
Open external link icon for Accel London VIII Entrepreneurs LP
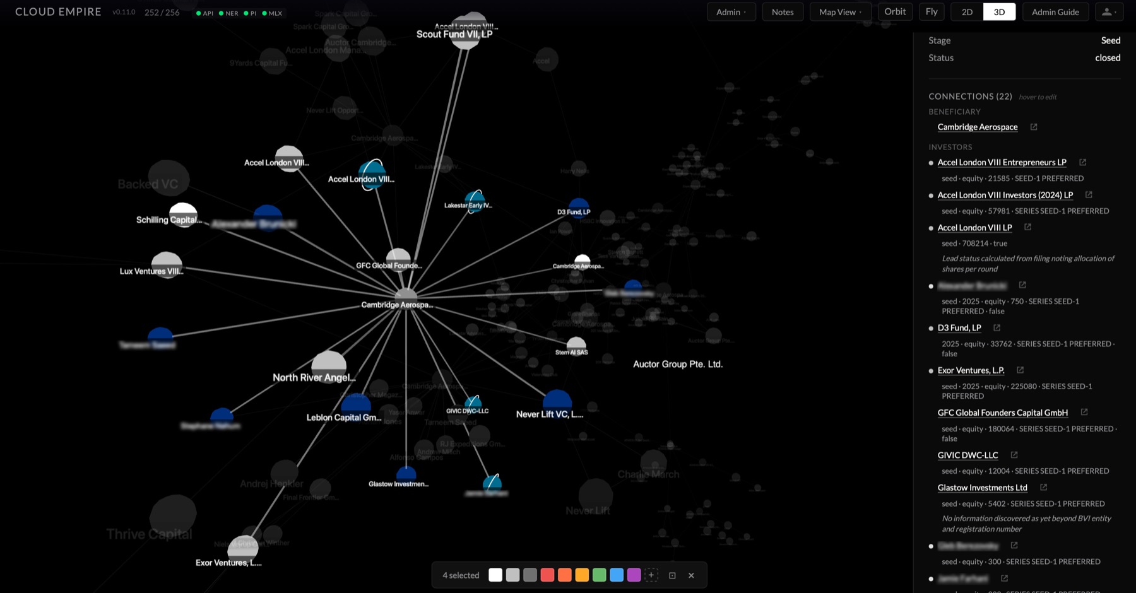(x=1082, y=162)
